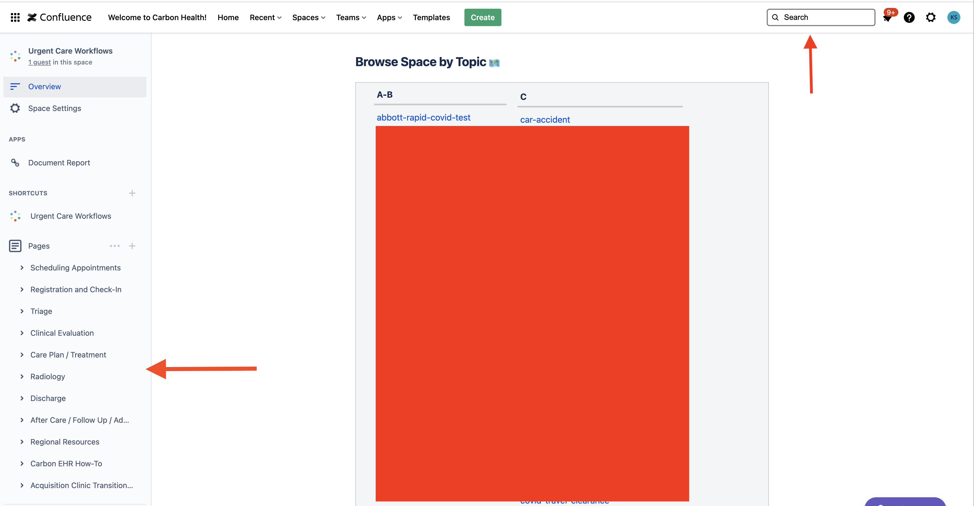Create a page with Pages plus icon

132,246
